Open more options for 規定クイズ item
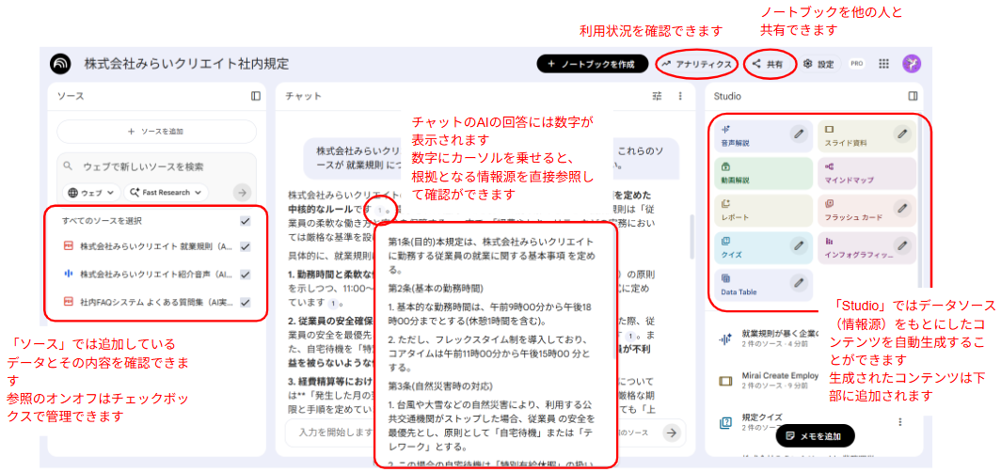 900,422
